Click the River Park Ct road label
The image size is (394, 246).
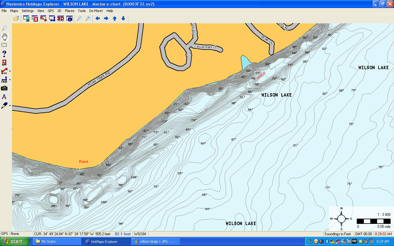207,47
